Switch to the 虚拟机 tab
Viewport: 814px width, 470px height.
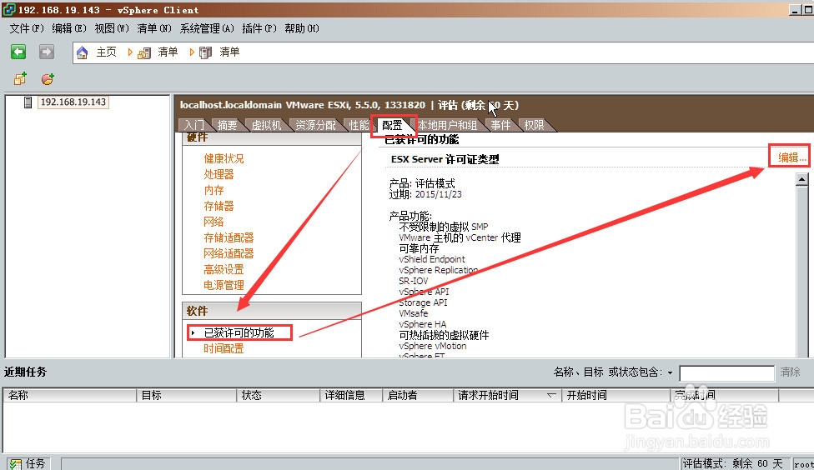pyautogui.click(x=266, y=125)
